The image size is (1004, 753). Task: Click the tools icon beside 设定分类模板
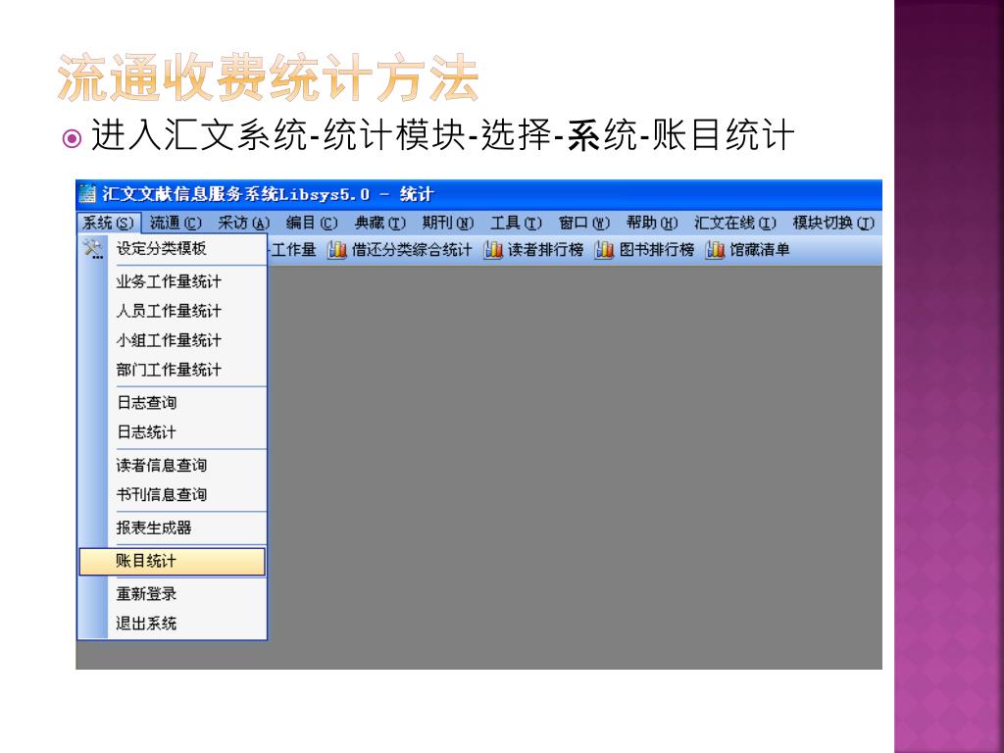pyautogui.click(x=93, y=248)
